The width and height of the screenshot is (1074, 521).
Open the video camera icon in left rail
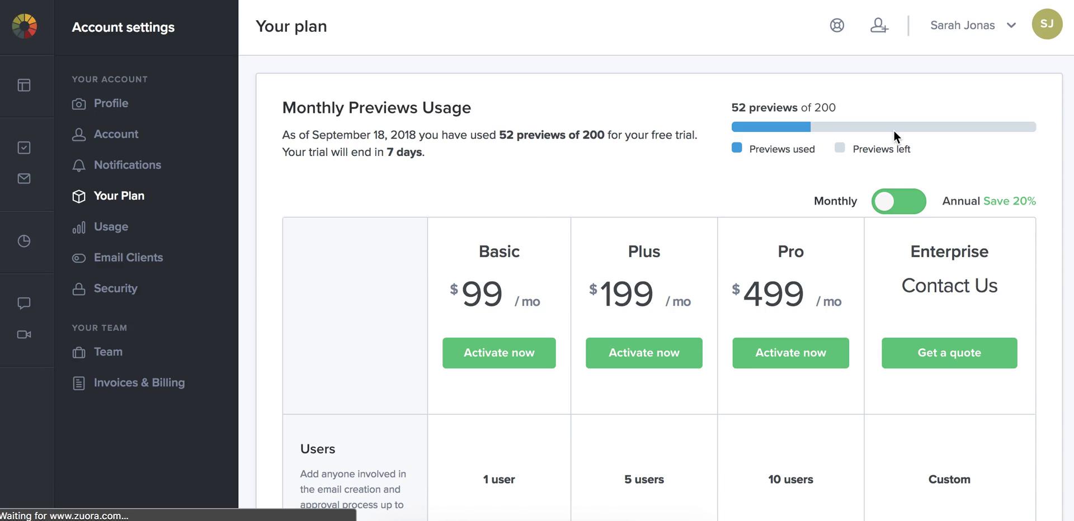(x=24, y=334)
